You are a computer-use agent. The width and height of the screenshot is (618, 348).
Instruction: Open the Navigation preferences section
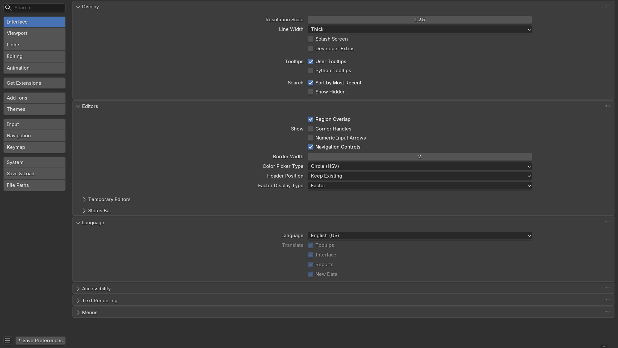pyautogui.click(x=34, y=136)
